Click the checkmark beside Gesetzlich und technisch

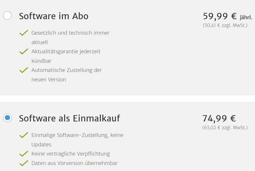point(23,33)
